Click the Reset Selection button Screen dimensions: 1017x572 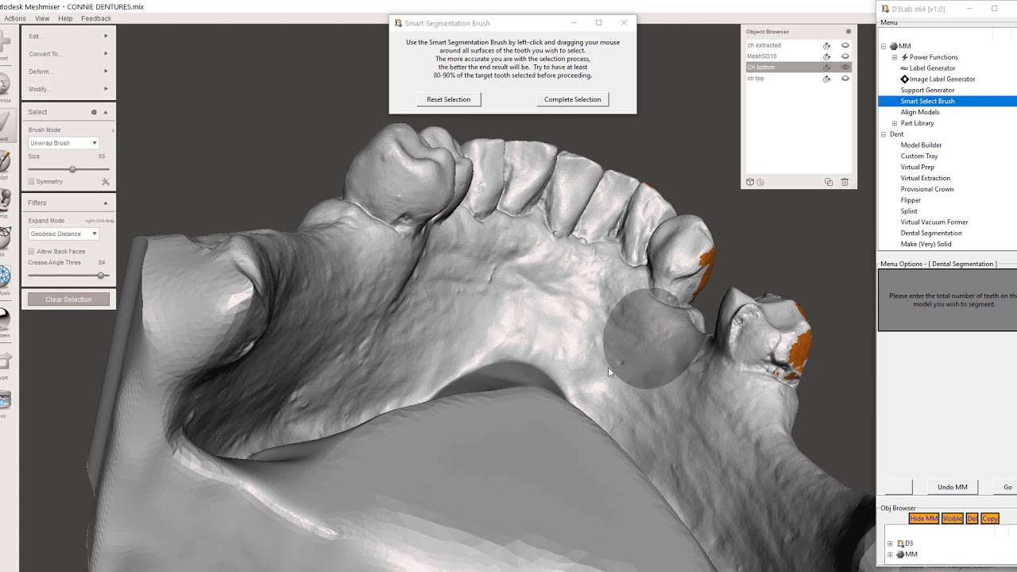(x=449, y=99)
